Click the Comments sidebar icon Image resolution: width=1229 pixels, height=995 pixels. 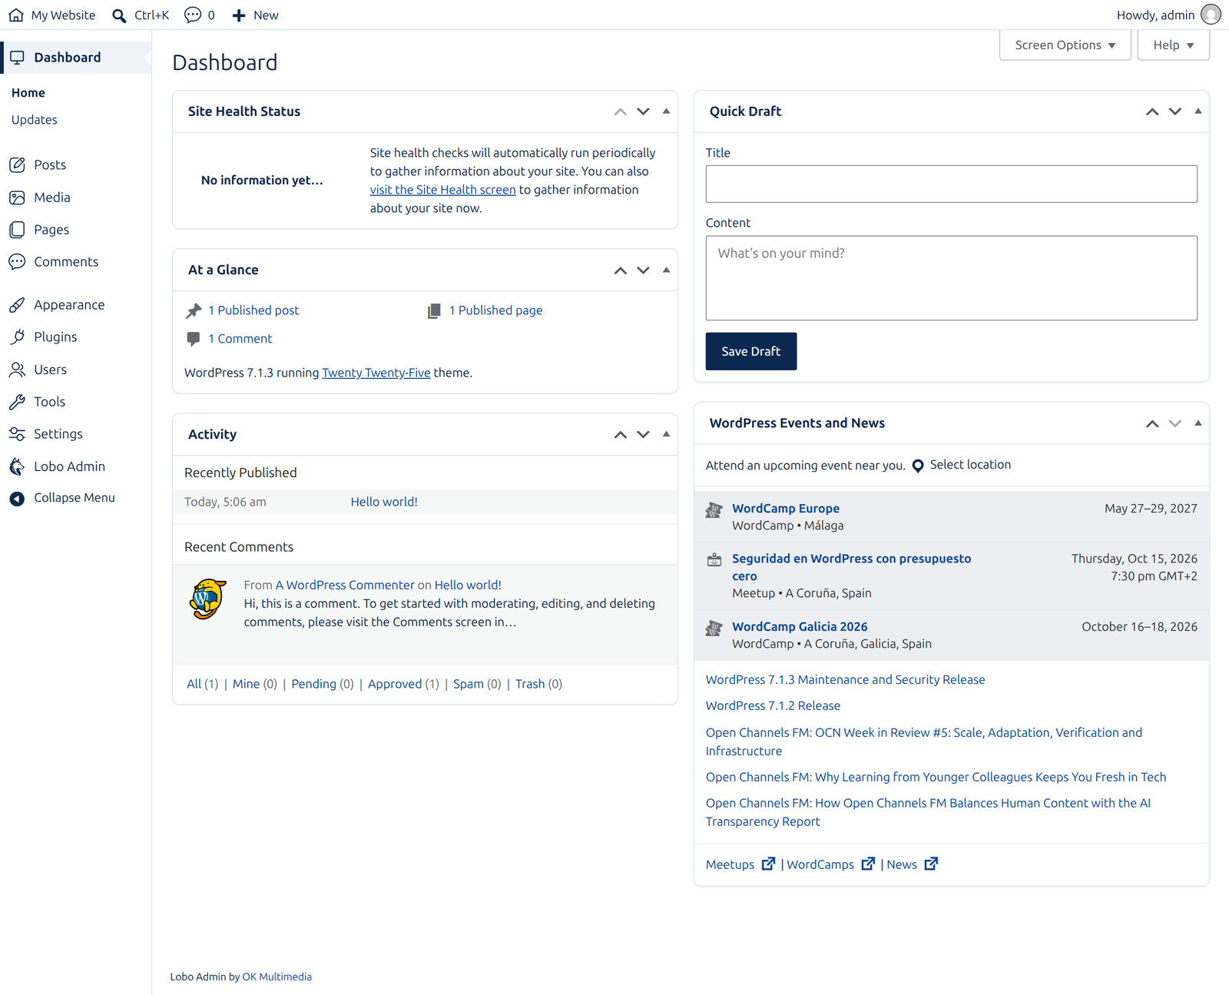tap(17, 262)
